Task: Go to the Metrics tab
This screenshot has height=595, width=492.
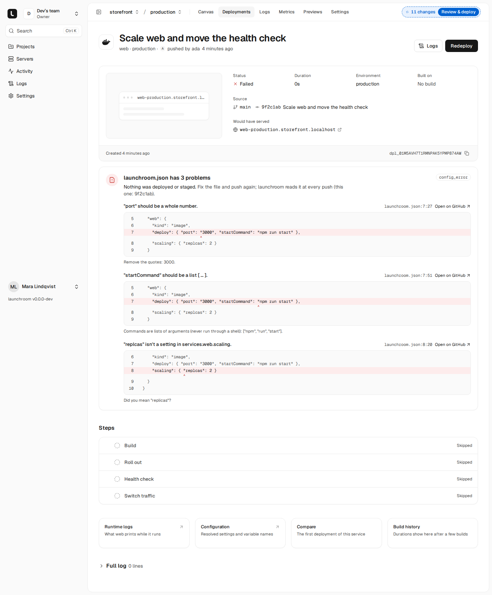Action: [287, 12]
